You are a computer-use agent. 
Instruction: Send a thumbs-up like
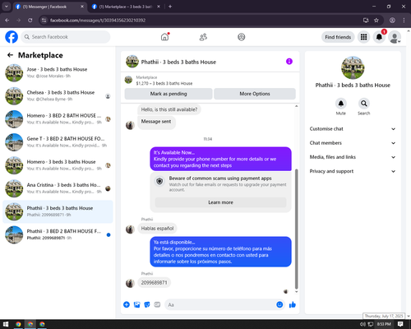click(293, 304)
